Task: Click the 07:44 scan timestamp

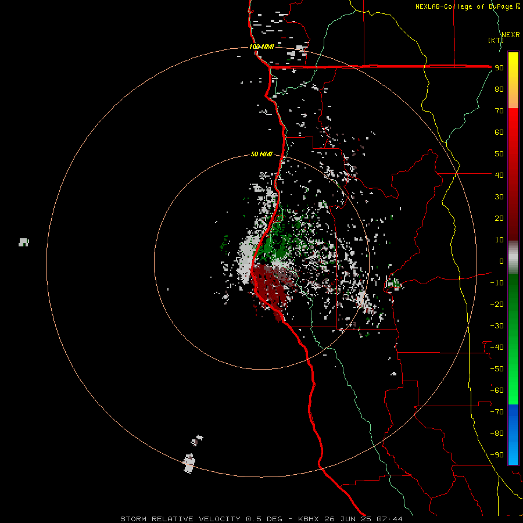Action: [x=389, y=519]
